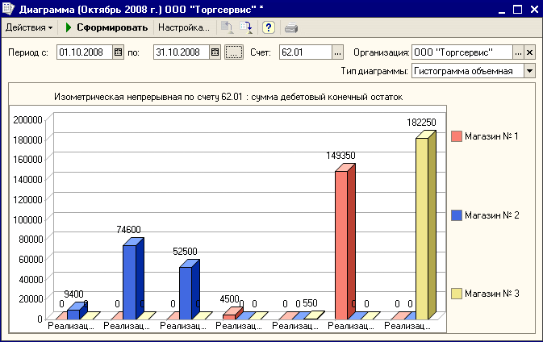Expand the Тип диаграммы dropdown arrow
The height and width of the screenshot is (342, 543).
529,71
